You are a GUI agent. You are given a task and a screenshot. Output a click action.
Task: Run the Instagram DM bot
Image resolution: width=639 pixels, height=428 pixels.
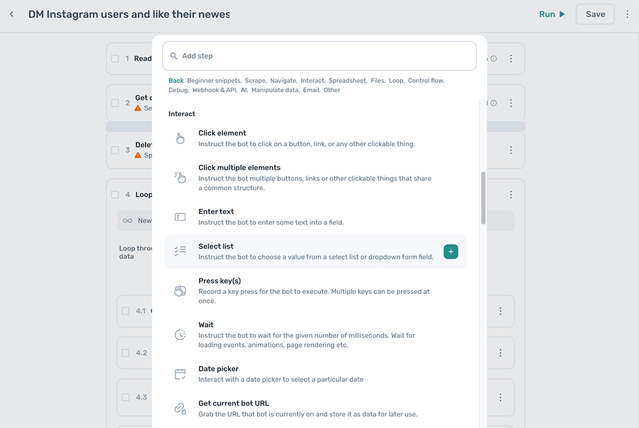click(x=550, y=13)
